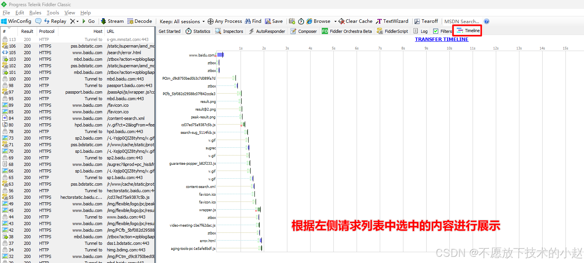The height and width of the screenshot is (263, 584).
Task: Save the sessions with Save button
Action: [x=273, y=21]
